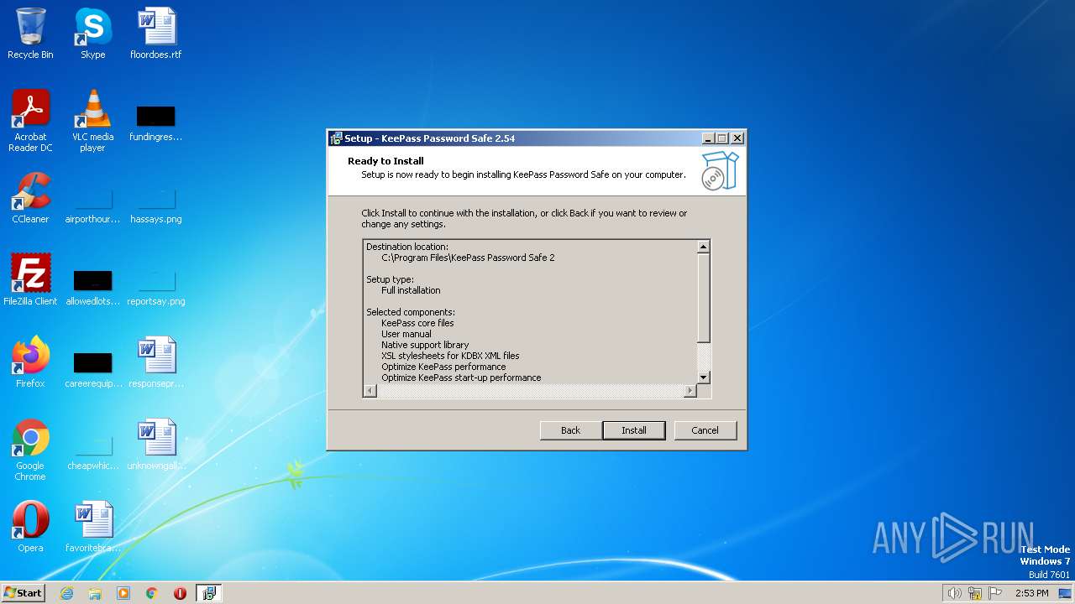Open the Opera desktop shortcut
Image resolution: width=1075 pixels, height=604 pixels.
[x=30, y=527]
